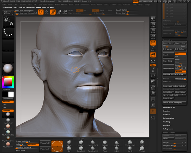This screenshot has width=191, height=153.
Task: Expand the Masking sub-palette
Action: click(x=166, y=122)
